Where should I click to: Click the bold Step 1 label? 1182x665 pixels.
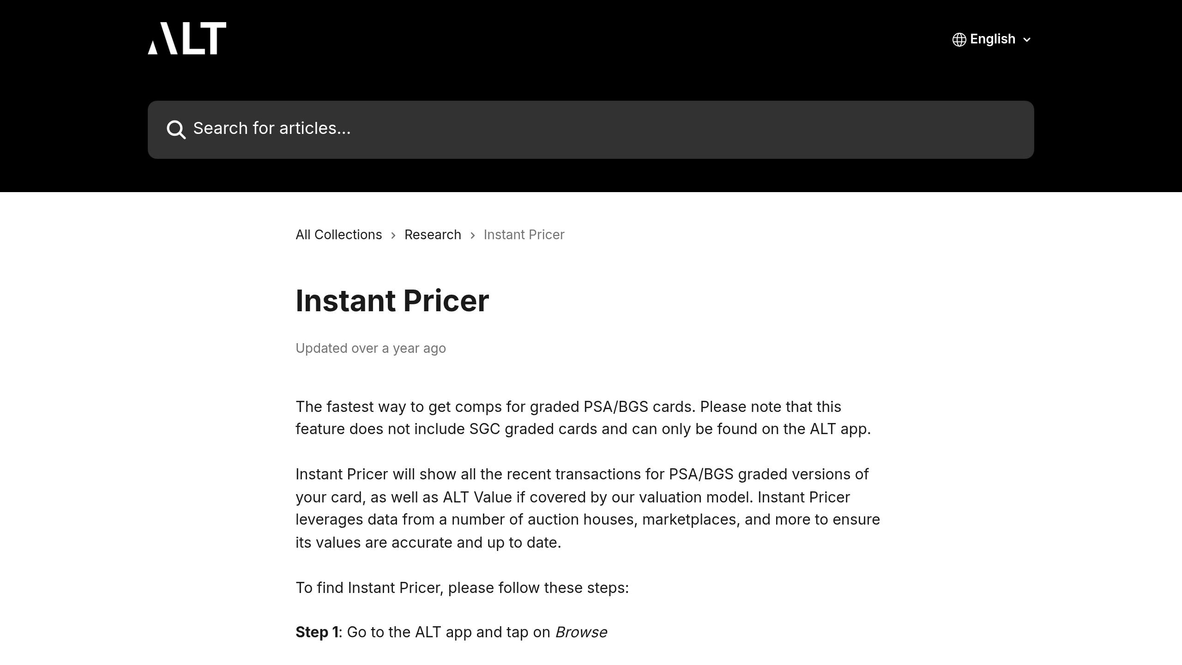(x=317, y=632)
